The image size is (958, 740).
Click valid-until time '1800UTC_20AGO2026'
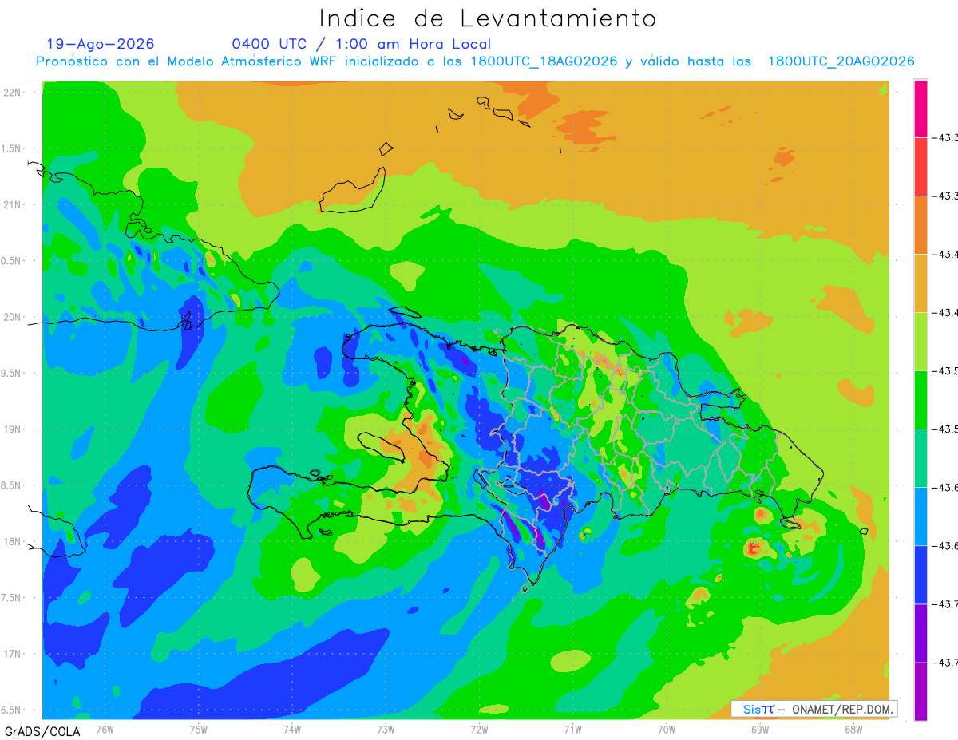[x=841, y=61]
